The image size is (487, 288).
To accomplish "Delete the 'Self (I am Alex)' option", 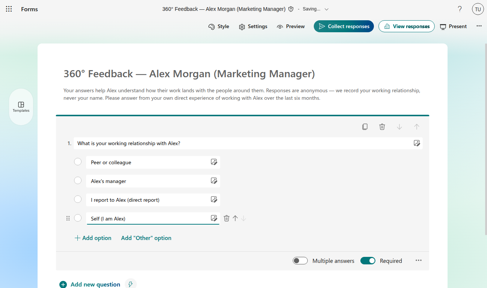I will (227, 218).
